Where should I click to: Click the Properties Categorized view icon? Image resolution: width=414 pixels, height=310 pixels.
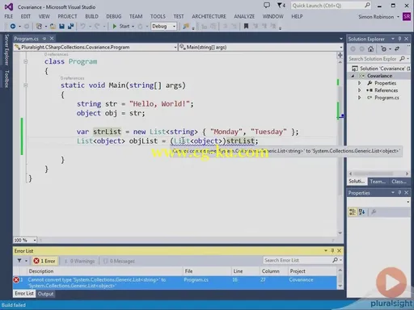[x=353, y=212]
